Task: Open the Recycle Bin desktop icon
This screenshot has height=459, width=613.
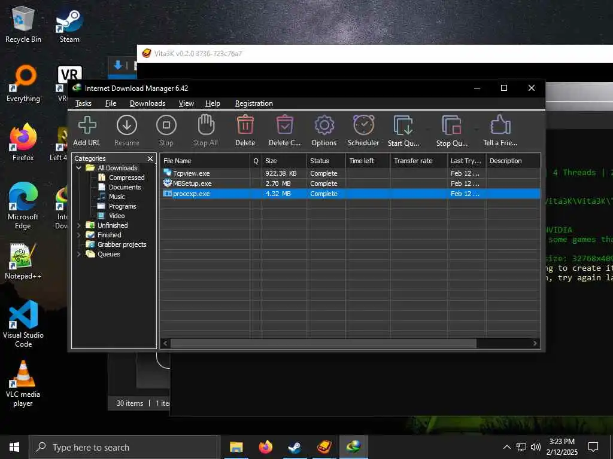Action: 23,24
